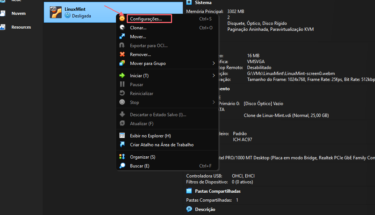Click the Pastas Compartilhadas folder icon

[x=189, y=191]
